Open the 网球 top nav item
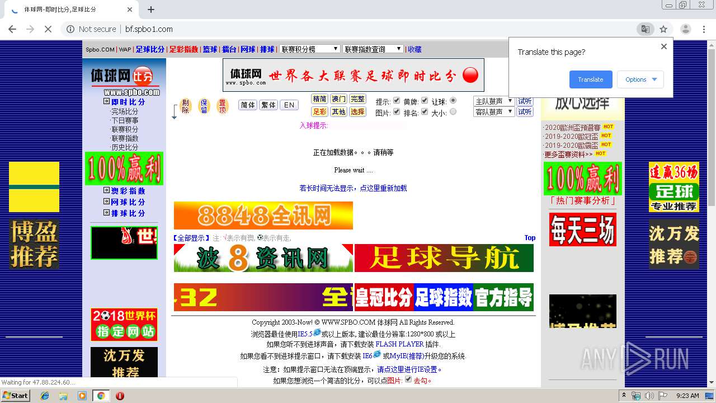Viewport: 716px width, 403px height. [248, 49]
